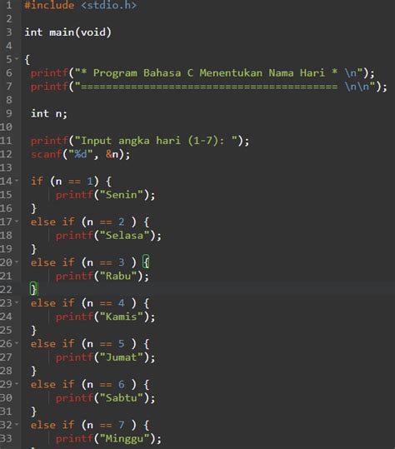Viewport: 395px width, 449px height.
Task: Collapse the else if (n == 6) block
Action: point(17,384)
